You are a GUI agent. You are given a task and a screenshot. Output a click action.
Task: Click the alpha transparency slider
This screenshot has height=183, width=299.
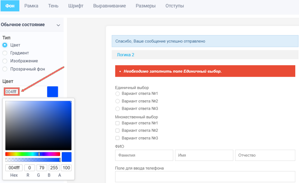tap(33, 160)
